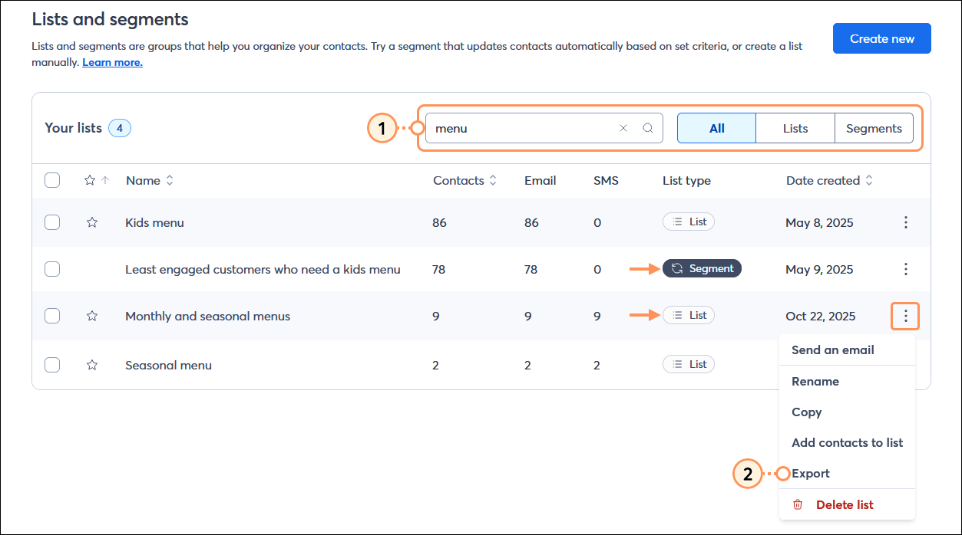Star the Monthly and seasonal menus list
Viewport: 962px width, 535px height.
(92, 316)
